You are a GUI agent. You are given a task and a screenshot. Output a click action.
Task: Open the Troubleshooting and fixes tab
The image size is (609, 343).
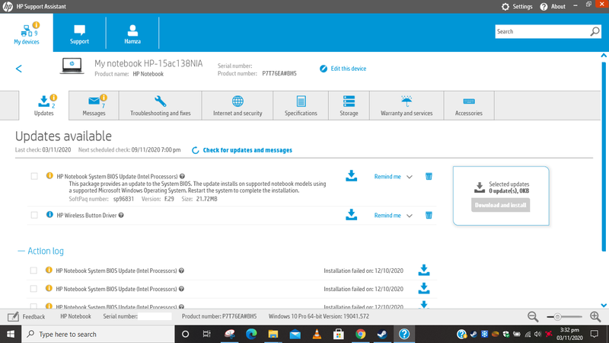pyautogui.click(x=161, y=105)
